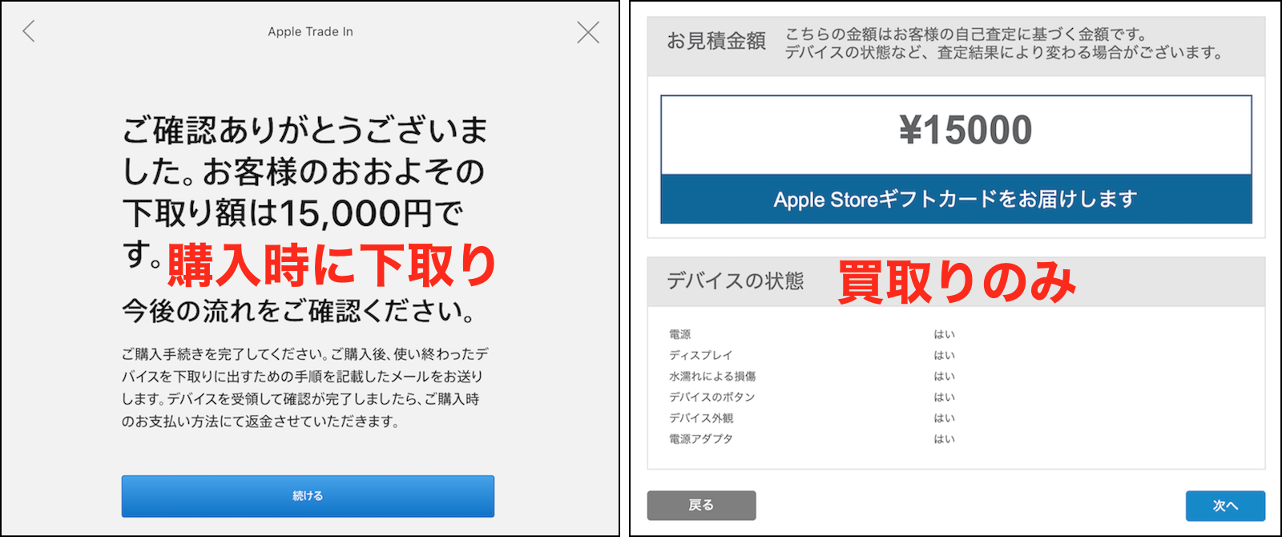This screenshot has width=1282, height=537.
Task: Click the red 購入時に下取り annotation
Action: [x=333, y=265]
